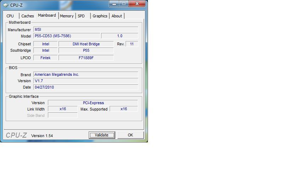Click the Model label
298x186 pixels.
[x=26, y=36]
